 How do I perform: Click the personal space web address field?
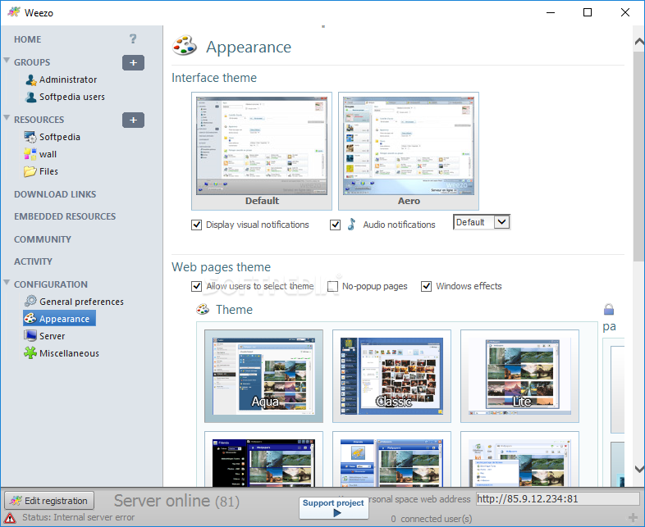(x=557, y=499)
